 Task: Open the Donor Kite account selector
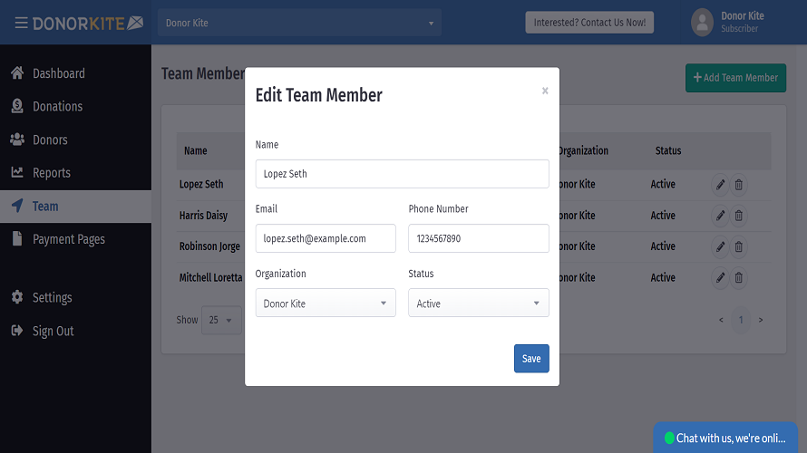click(x=299, y=23)
